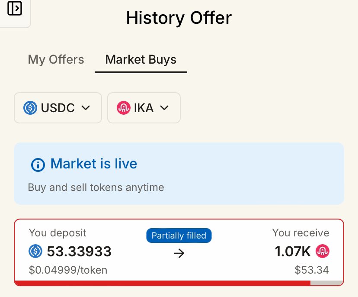Click the Partially filled status badge
This screenshot has width=358, height=297.
pyautogui.click(x=179, y=236)
